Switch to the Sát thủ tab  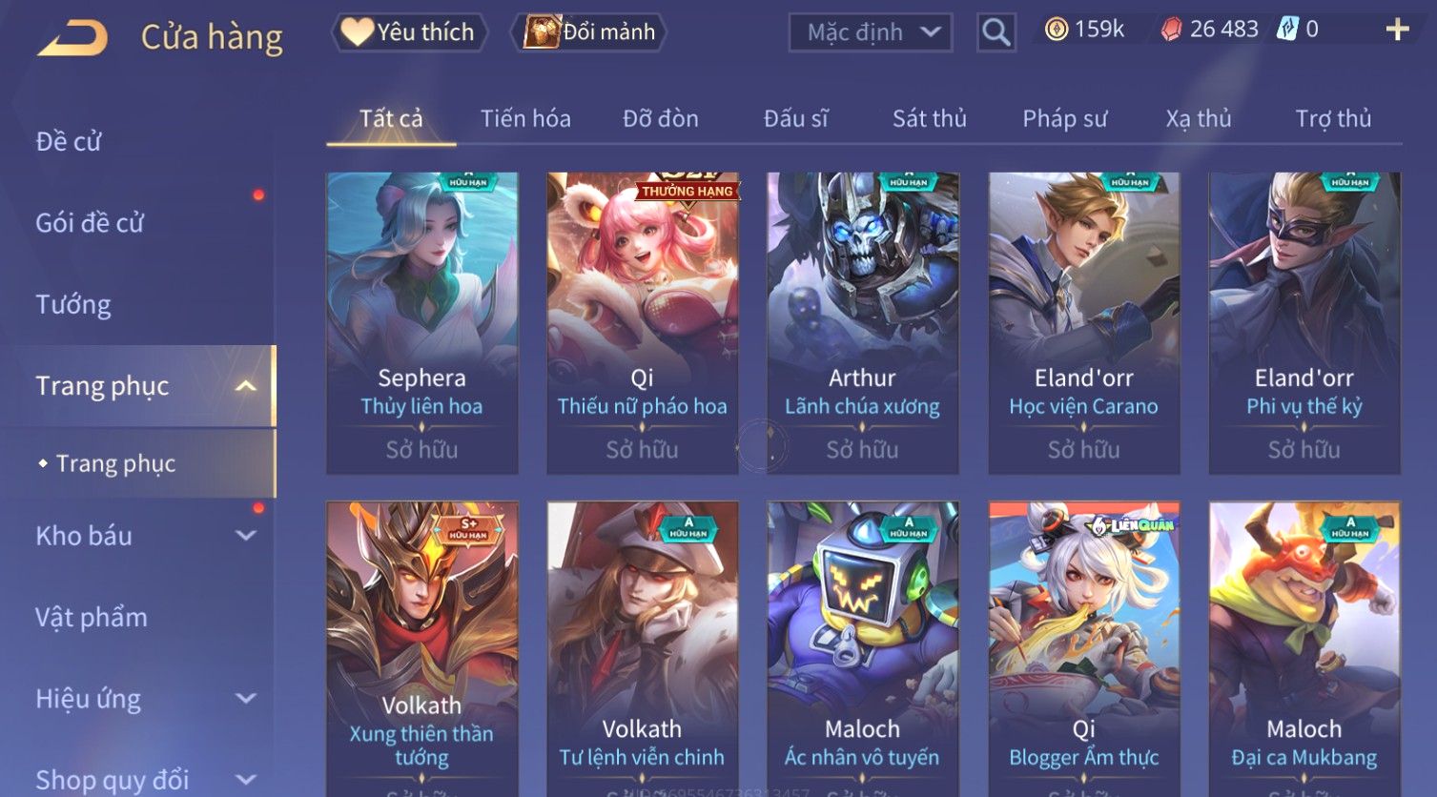(x=929, y=118)
